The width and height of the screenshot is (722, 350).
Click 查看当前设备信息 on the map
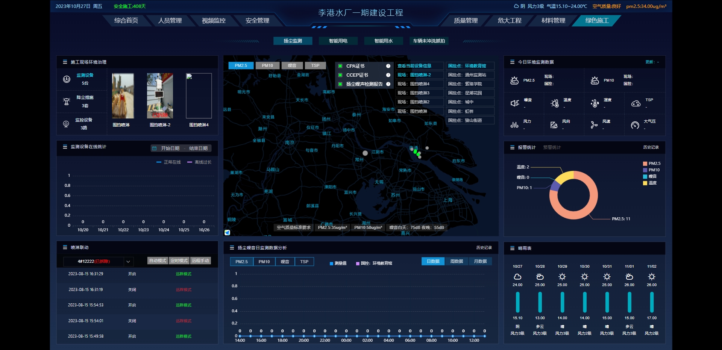click(420, 66)
